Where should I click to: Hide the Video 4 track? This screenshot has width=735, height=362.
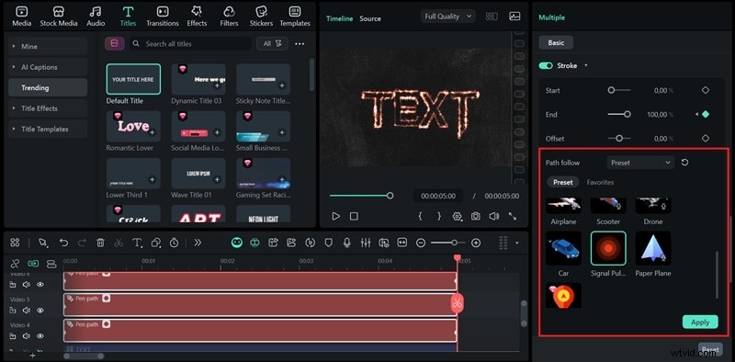(x=40, y=335)
